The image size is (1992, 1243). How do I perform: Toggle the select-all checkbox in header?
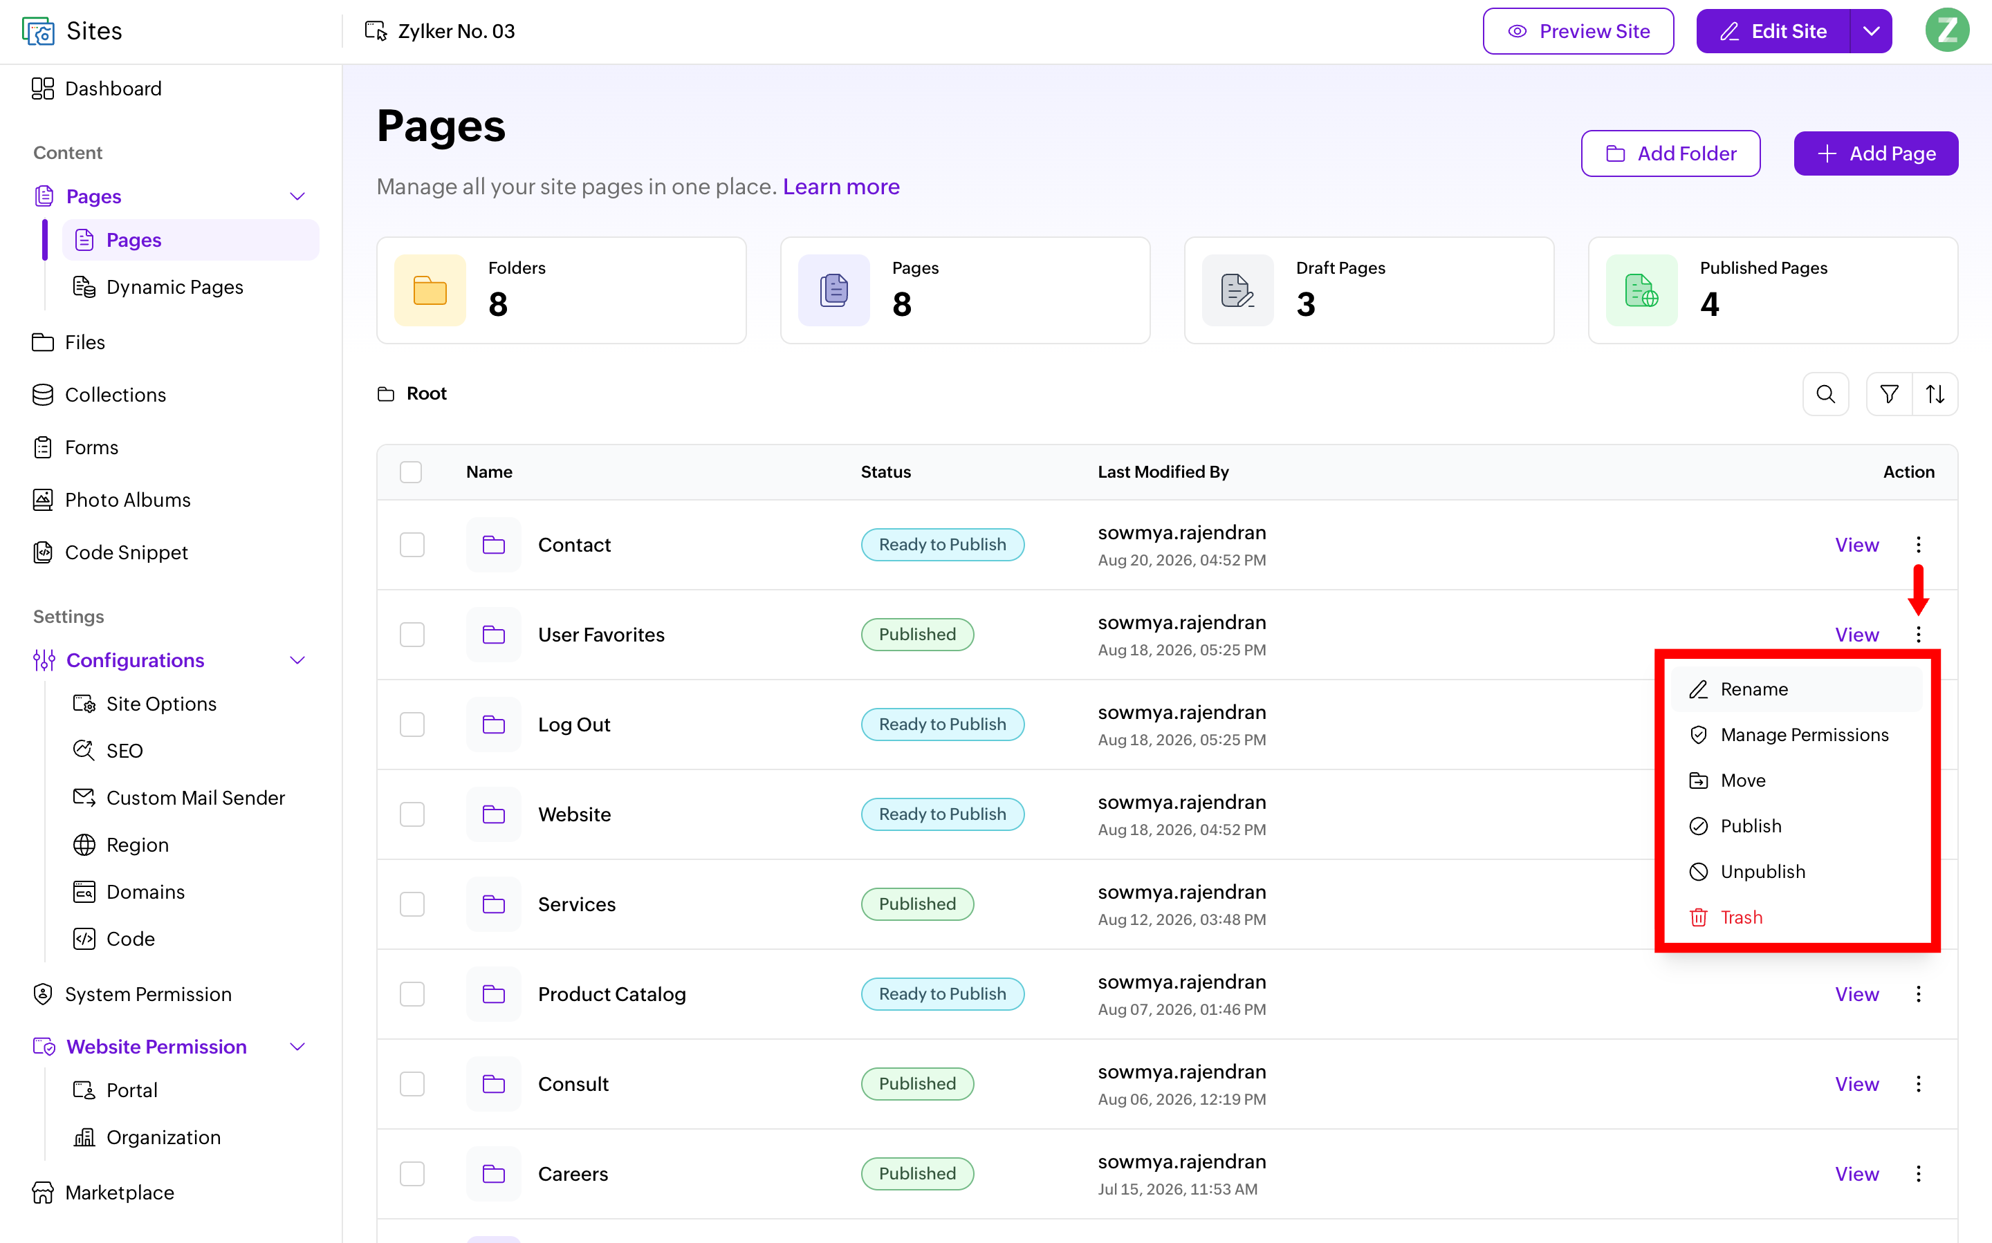click(410, 472)
